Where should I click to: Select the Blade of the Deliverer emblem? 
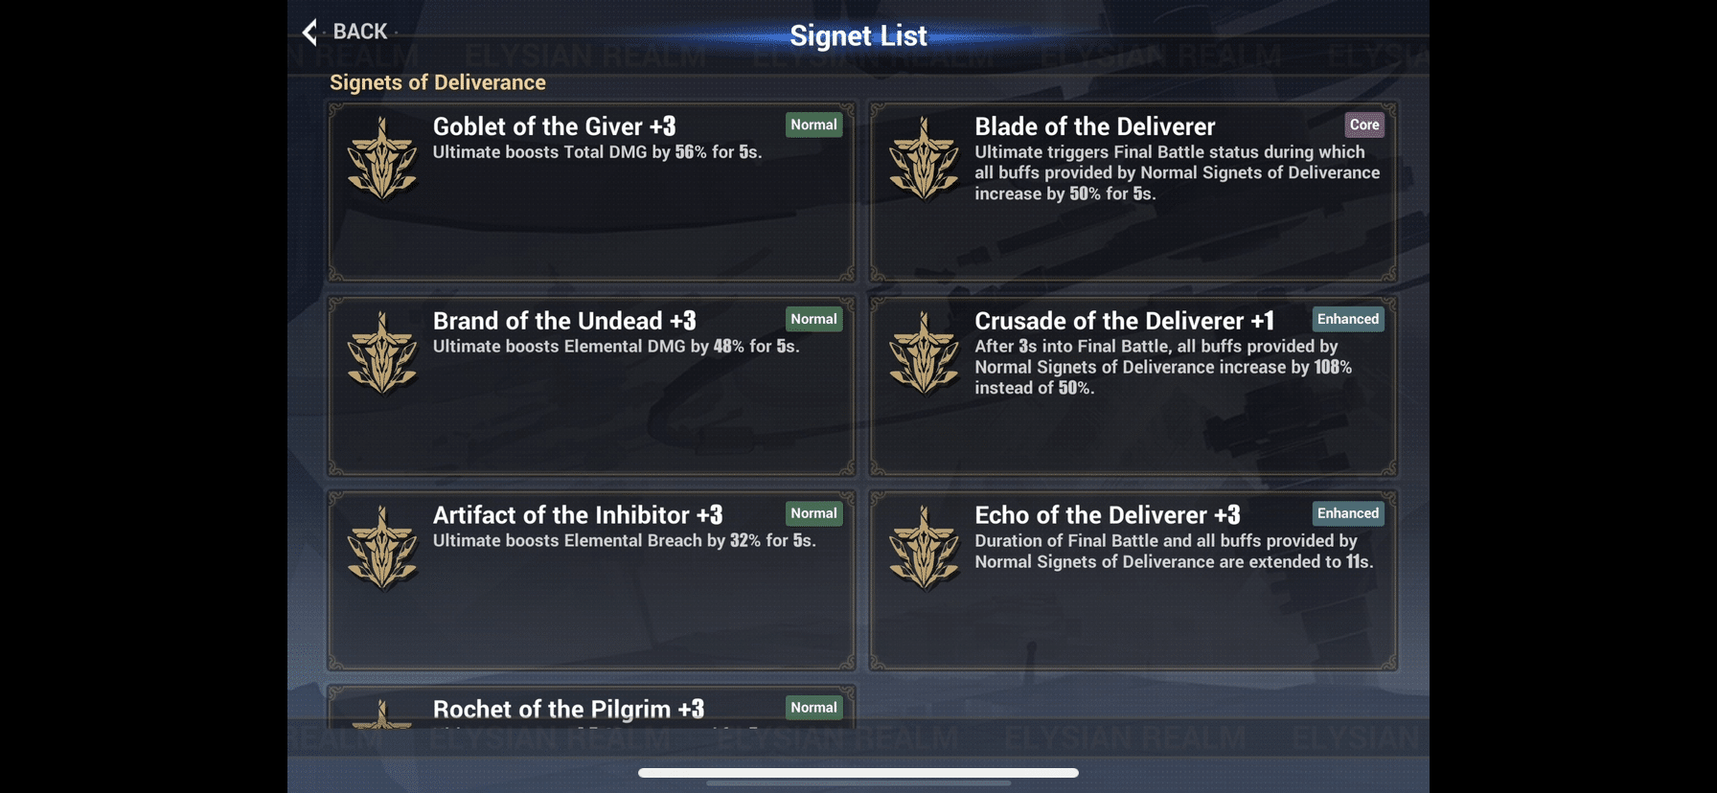click(924, 158)
